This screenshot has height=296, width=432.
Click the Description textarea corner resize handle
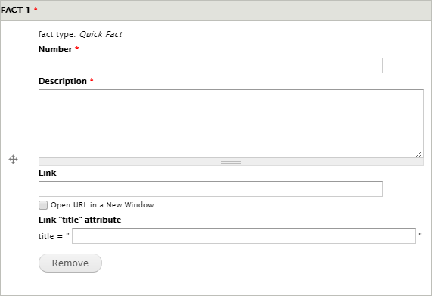point(419,154)
